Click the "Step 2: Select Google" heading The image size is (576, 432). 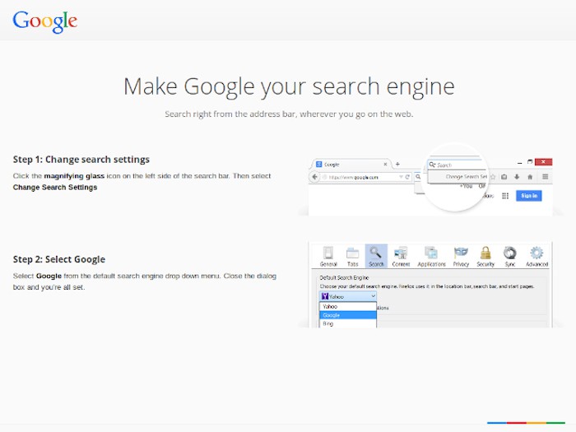tap(59, 259)
